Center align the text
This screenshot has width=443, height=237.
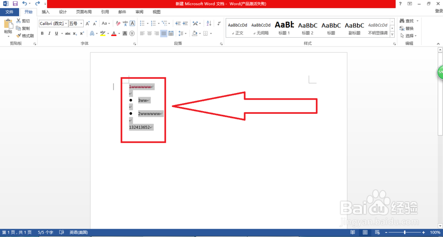click(149, 33)
